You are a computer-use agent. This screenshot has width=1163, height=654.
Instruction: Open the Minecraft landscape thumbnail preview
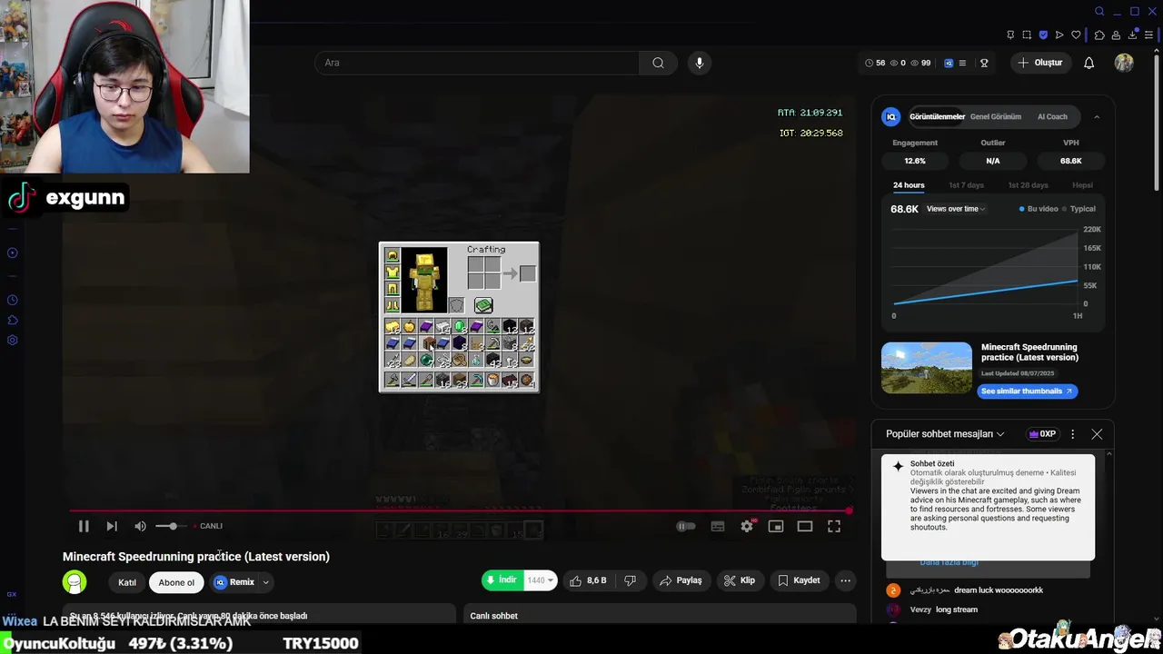coord(927,368)
